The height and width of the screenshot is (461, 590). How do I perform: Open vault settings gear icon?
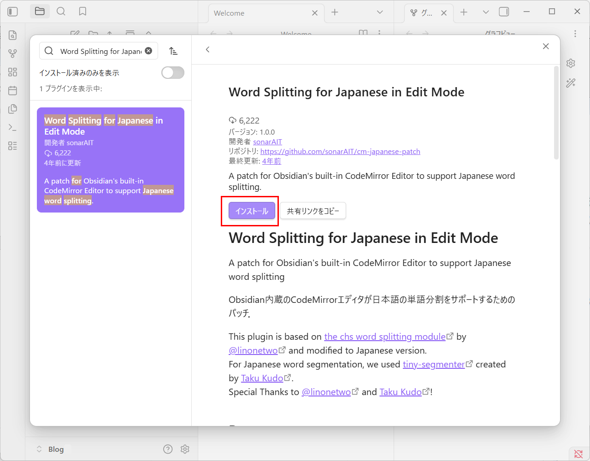coord(185,449)
